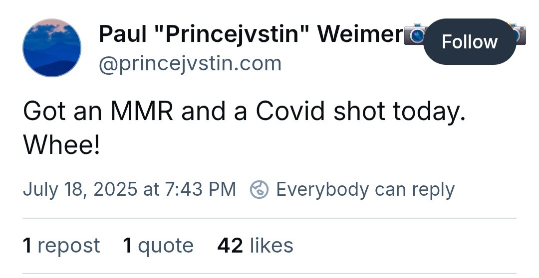View who made the 1 repost
The height and width of the screenshot is (278, 539).
click(x=61, y=246)
